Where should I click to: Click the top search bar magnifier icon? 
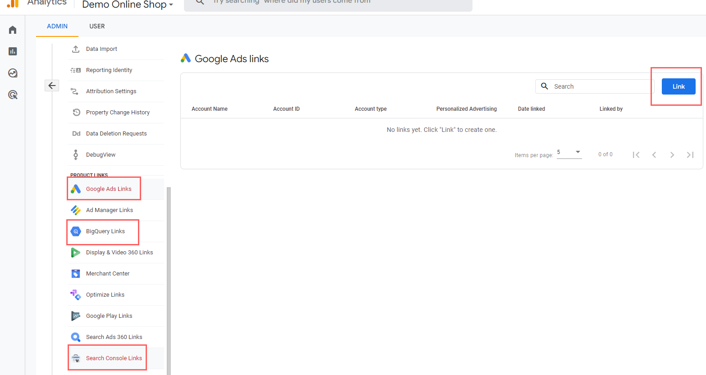200,2
